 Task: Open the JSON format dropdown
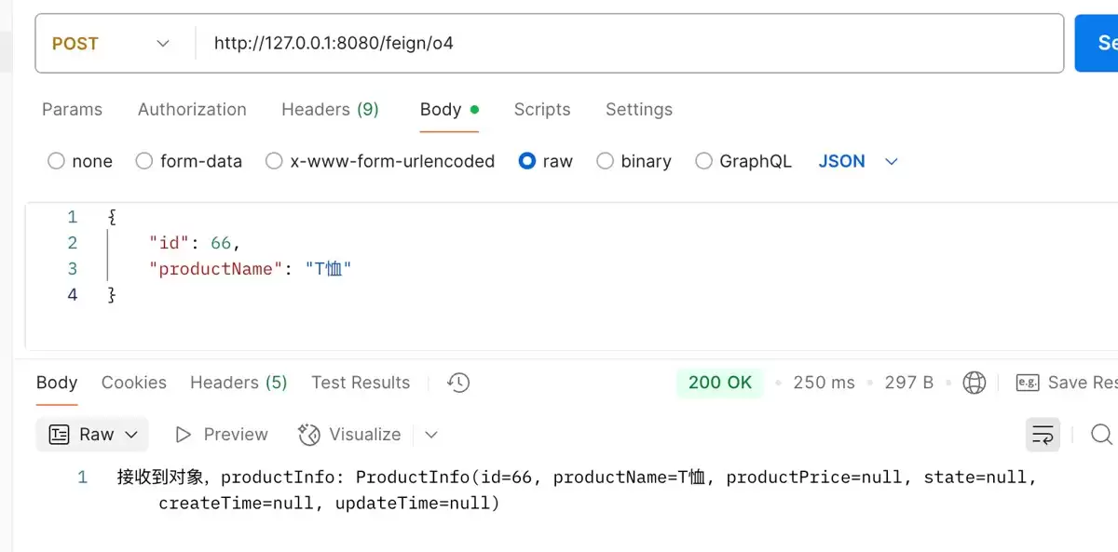pyautogui.click(x=858, y=161)
